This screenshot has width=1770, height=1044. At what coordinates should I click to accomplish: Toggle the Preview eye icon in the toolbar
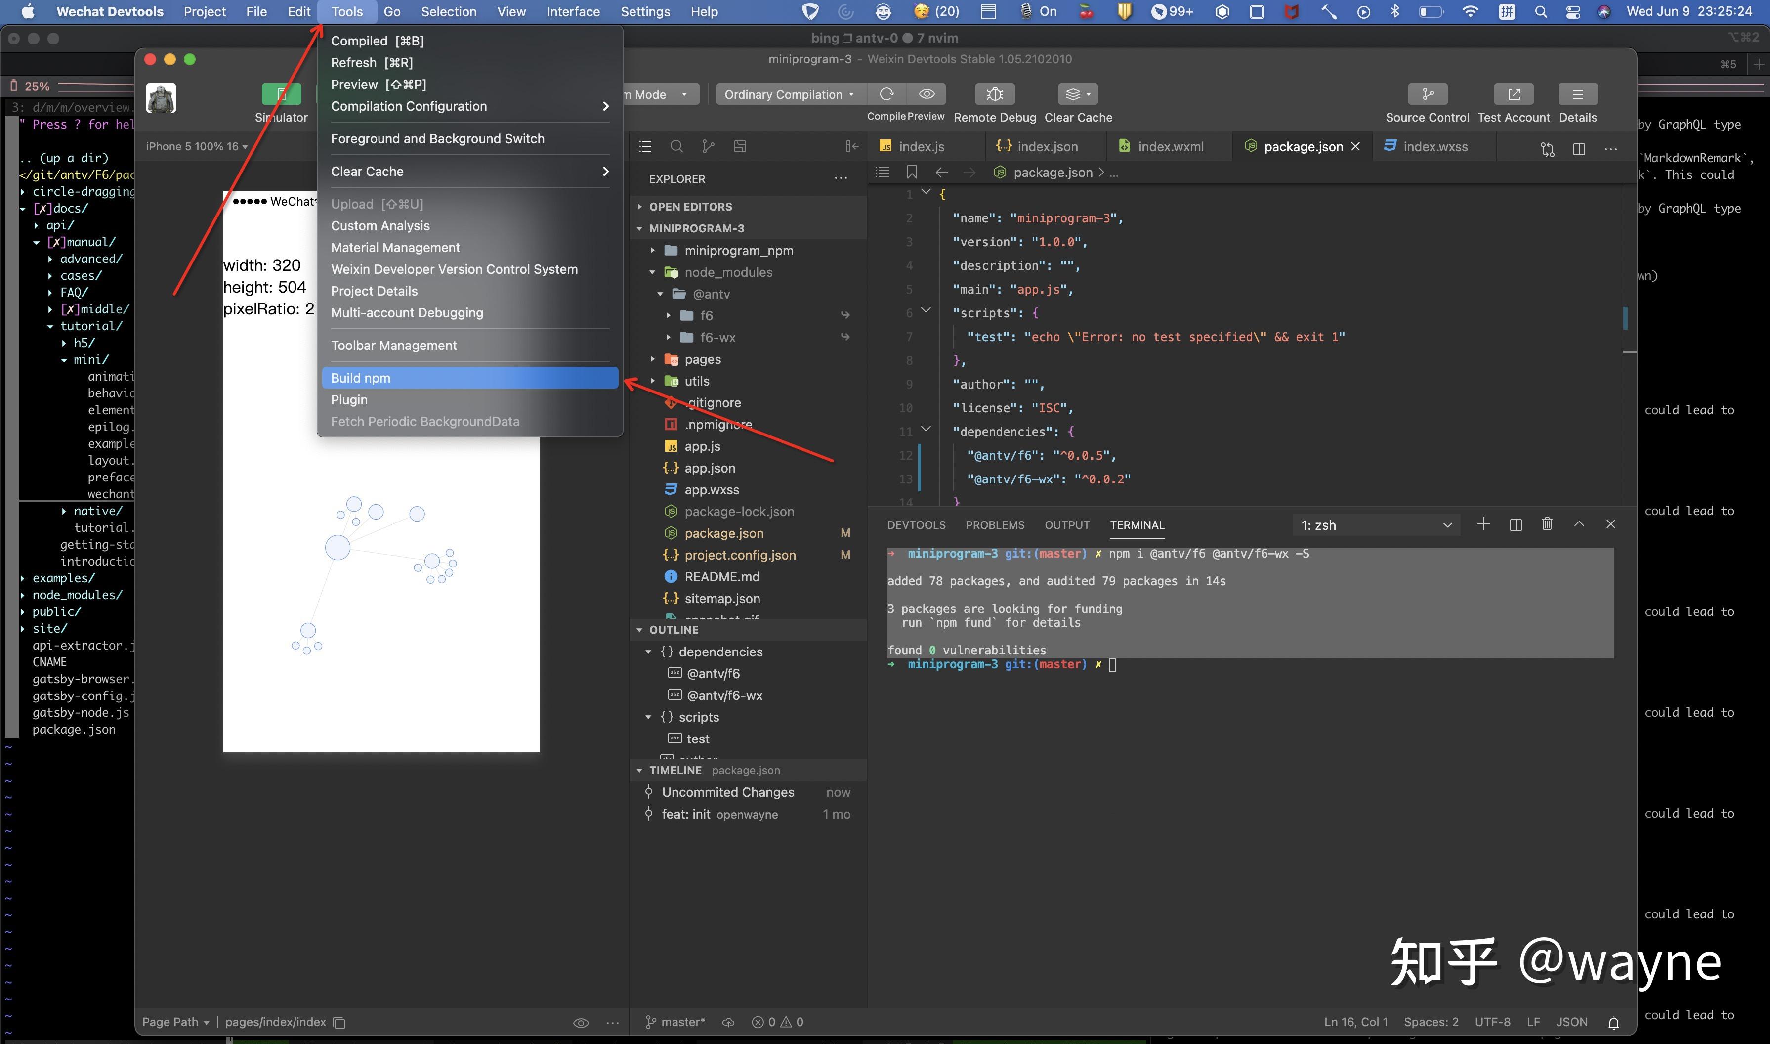pyautogui.click(x=926, y=94)
